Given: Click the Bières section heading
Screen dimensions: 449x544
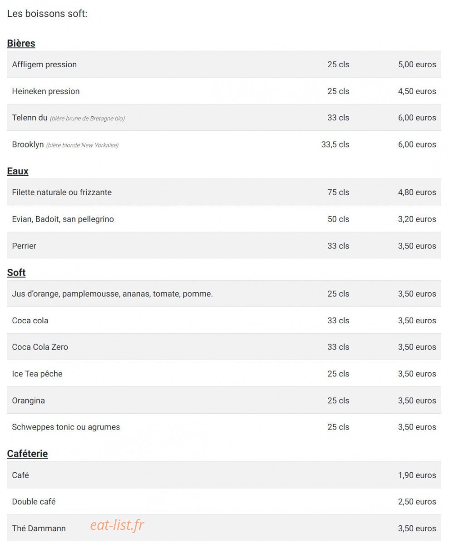Looking at the screenshot, I should click(x=21, y=44).
